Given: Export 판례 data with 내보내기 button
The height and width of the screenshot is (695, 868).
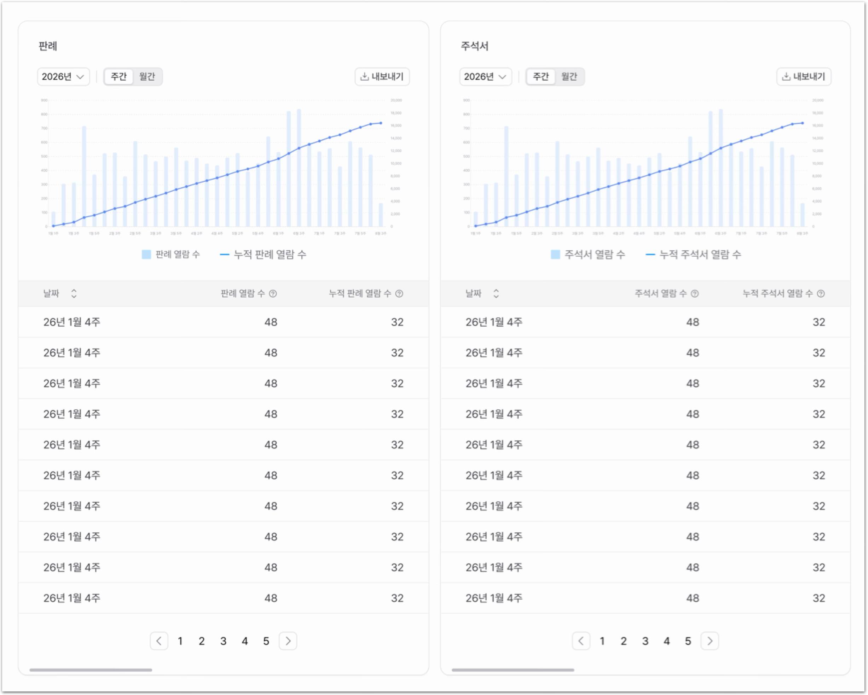Looking at the screenshot, I should (x=382, y=76).
